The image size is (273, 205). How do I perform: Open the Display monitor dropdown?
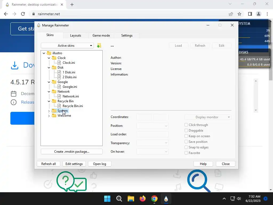point(208,117)
